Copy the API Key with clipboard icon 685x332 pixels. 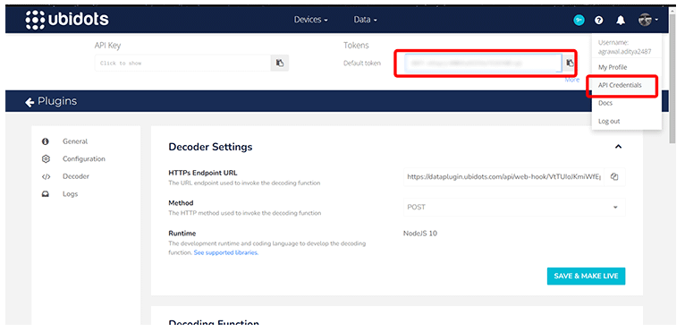point(280,63)
